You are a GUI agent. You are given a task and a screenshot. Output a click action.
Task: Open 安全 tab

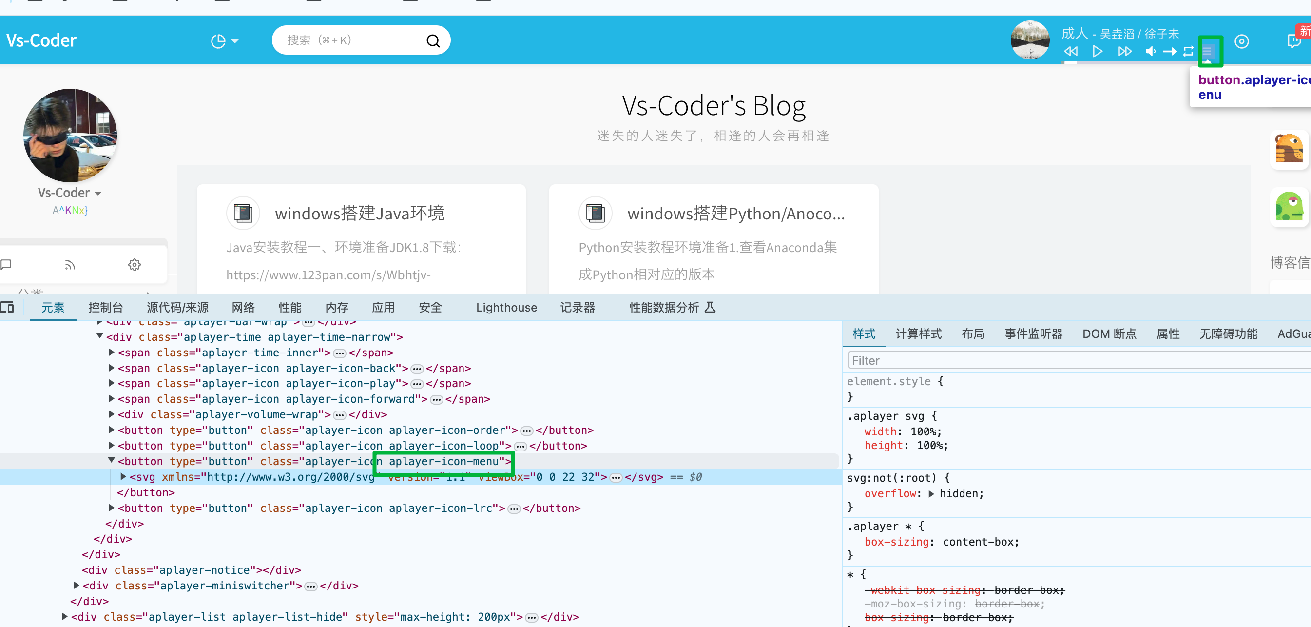pos(430,307)
